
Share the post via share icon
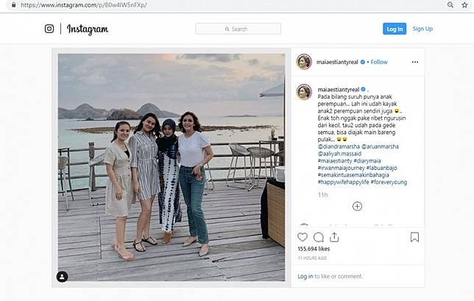click(x=336, y=237)
